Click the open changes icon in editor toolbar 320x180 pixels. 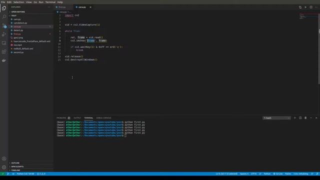(300, 7)
